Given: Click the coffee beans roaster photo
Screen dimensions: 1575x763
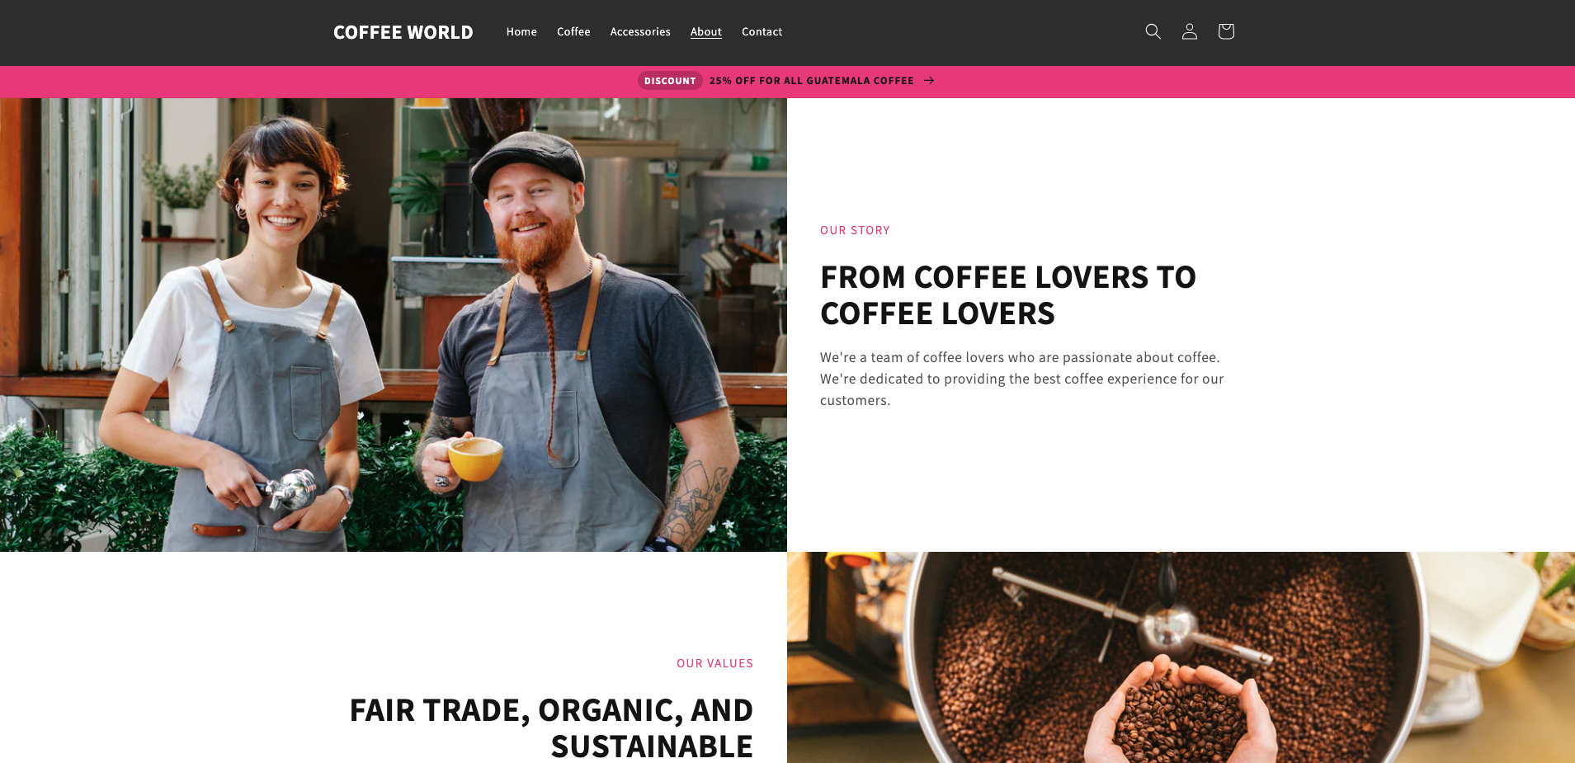Looking at the screenshot, I should 1181,657.
